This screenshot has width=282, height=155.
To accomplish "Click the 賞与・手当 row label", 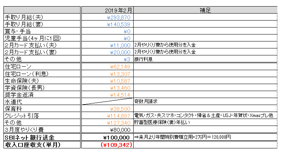I will (x=42, y=31).
